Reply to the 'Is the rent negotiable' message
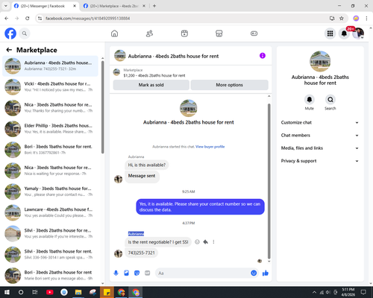This screenshot has width=373, height=298. [x=205, y=242]
